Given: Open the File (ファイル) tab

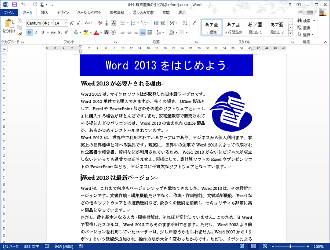Looking at the screenshot, I should click(x=9, y=13).
